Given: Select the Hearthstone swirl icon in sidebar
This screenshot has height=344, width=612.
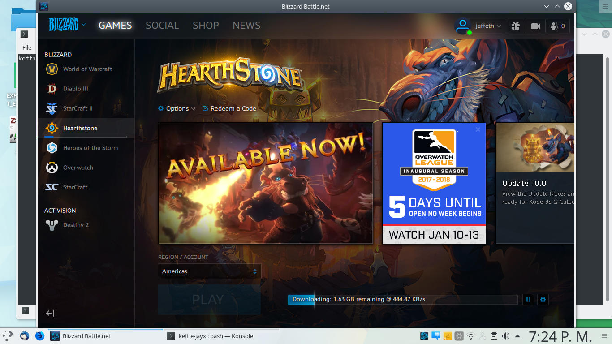Looking at the screenshot, I should 52,128.
